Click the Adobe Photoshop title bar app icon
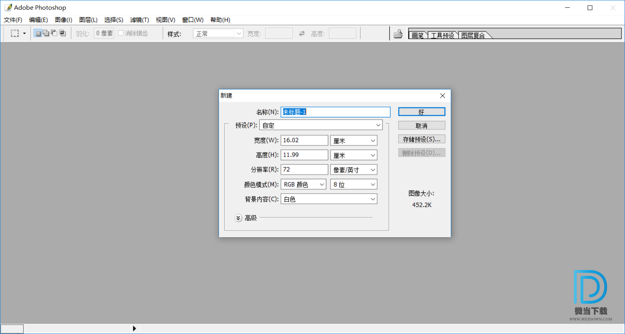This screenshot has height=334, width=625. pos(8,7)
